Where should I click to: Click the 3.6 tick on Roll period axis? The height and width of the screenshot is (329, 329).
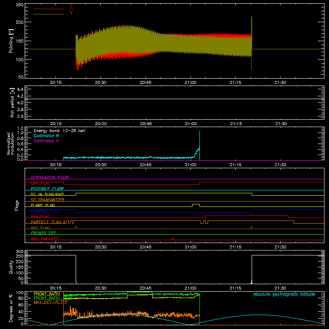20,116
